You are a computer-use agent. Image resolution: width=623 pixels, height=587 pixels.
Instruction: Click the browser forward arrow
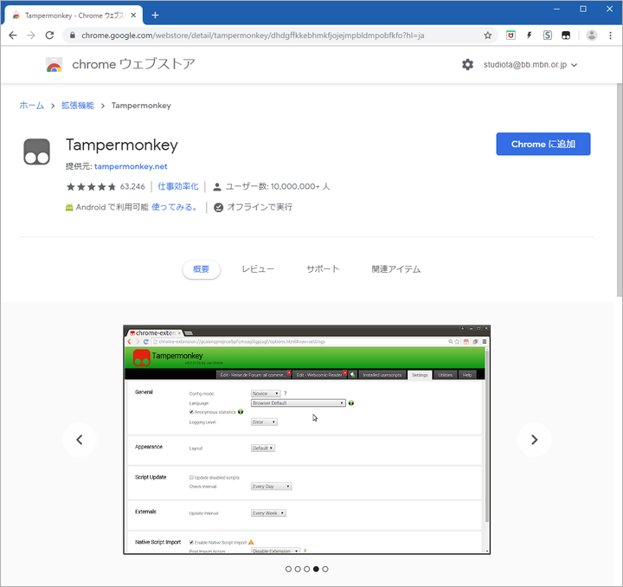pos(31,35)
